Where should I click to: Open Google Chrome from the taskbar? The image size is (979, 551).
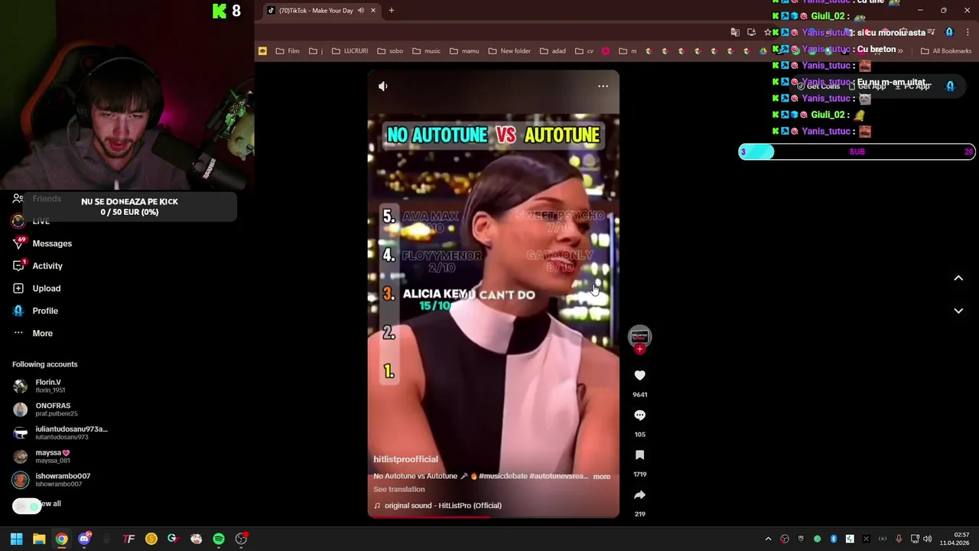pyautogui.click(x=61, y=539)
